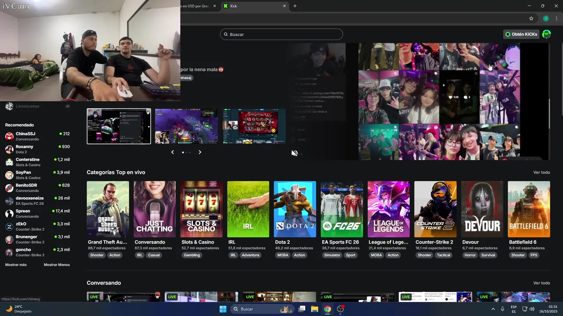Open the Kick user avatar menu

click(546, 34)
